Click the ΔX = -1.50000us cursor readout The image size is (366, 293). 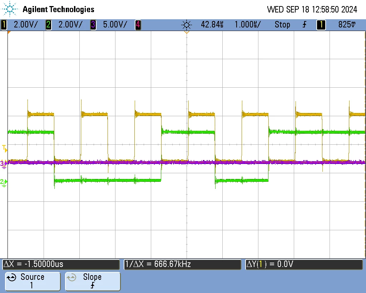point(61,264)
